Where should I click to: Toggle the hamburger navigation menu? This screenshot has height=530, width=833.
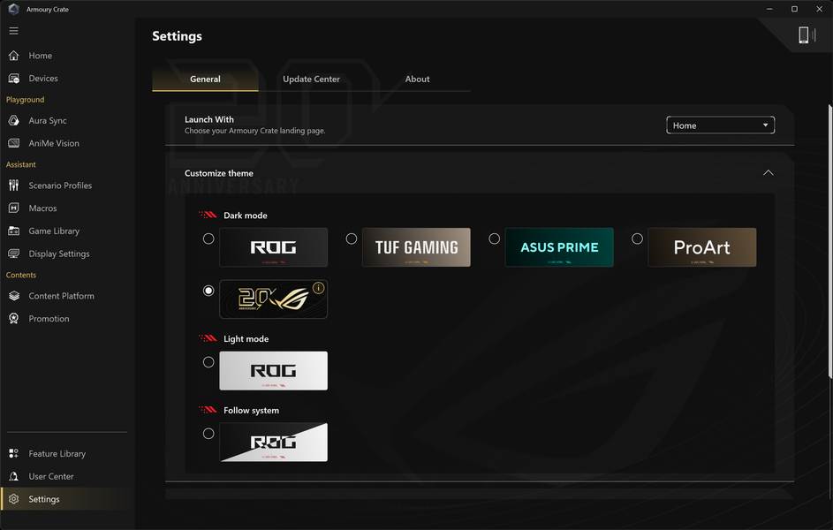[x=14, y=31]
